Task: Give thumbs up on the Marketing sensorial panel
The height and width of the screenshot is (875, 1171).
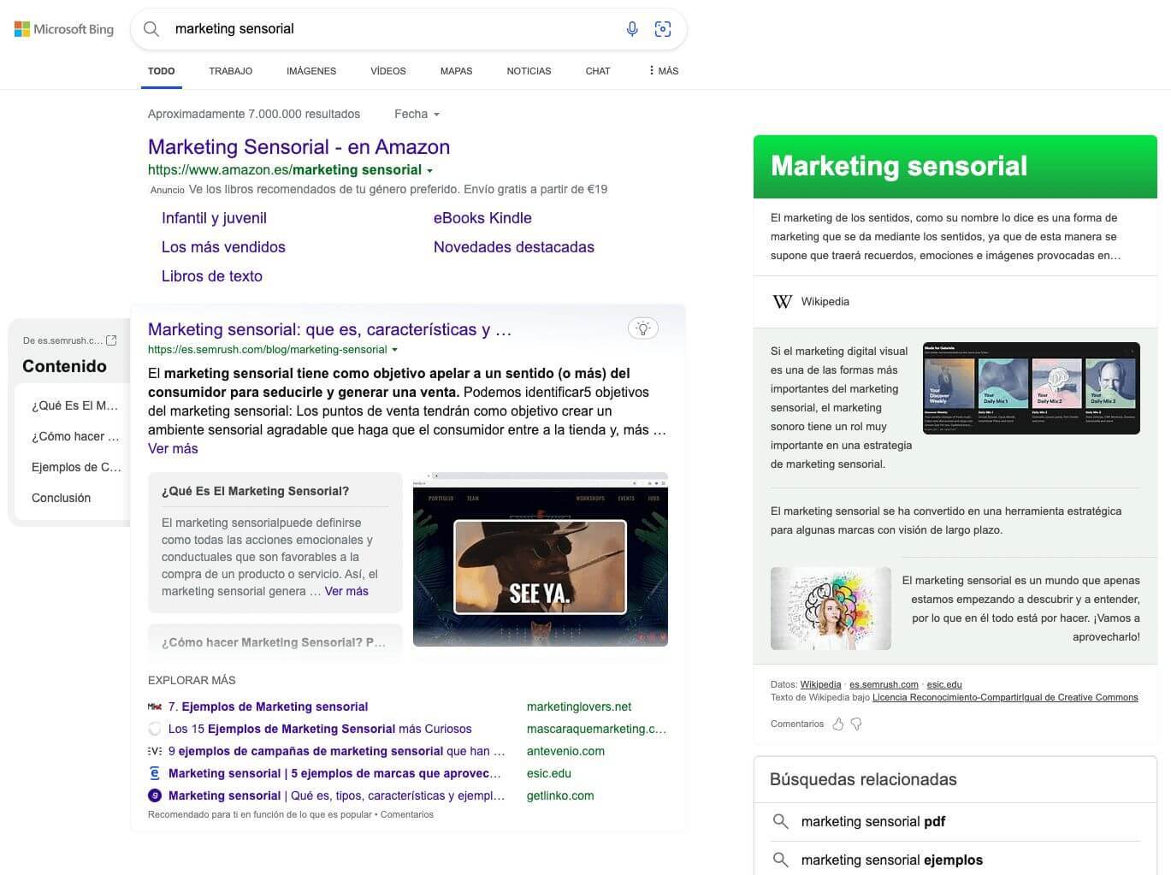Action: (838, 724)
